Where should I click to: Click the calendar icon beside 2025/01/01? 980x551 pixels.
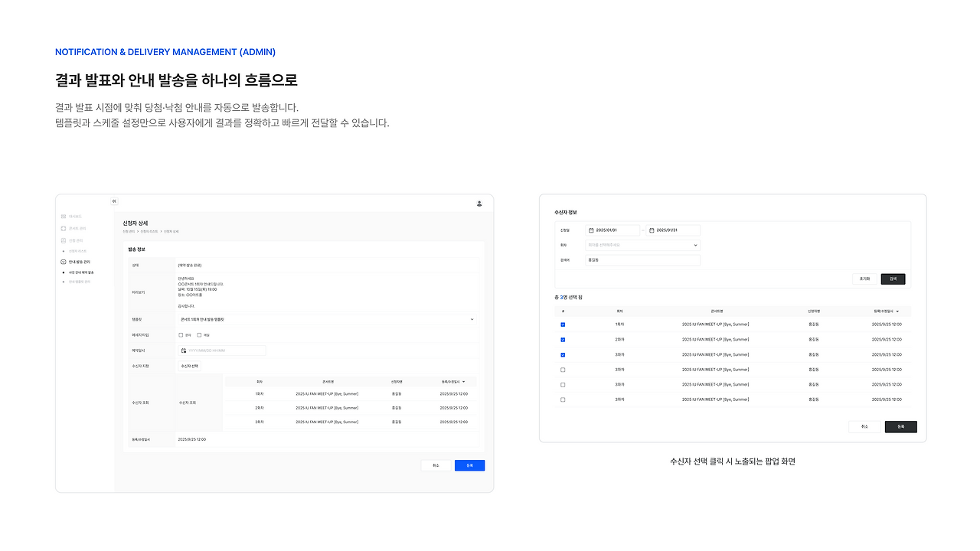591,230
